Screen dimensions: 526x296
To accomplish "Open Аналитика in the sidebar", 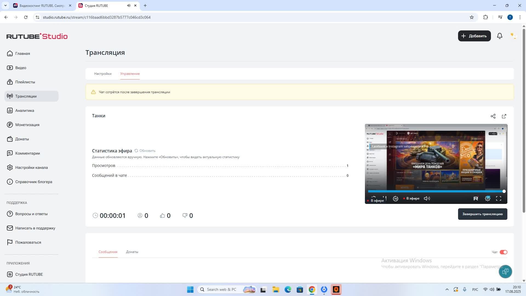I will 25,110.
